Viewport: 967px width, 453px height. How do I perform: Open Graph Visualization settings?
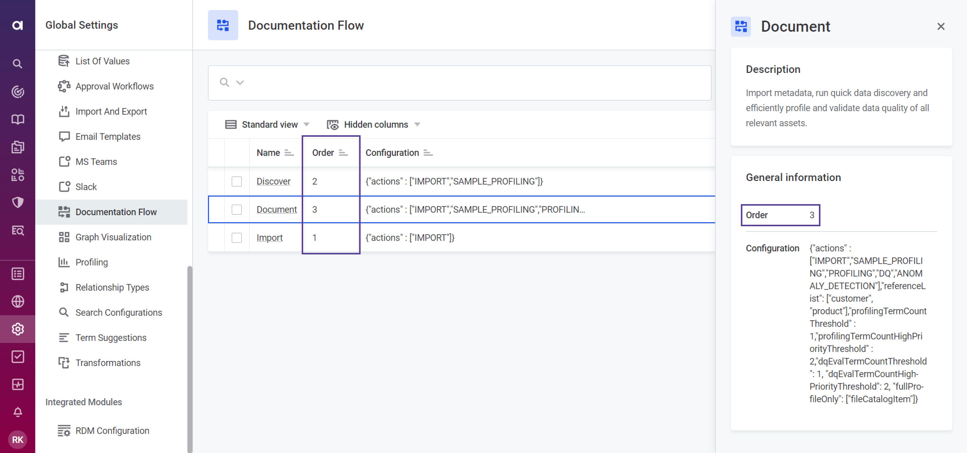tap(113, 237)
